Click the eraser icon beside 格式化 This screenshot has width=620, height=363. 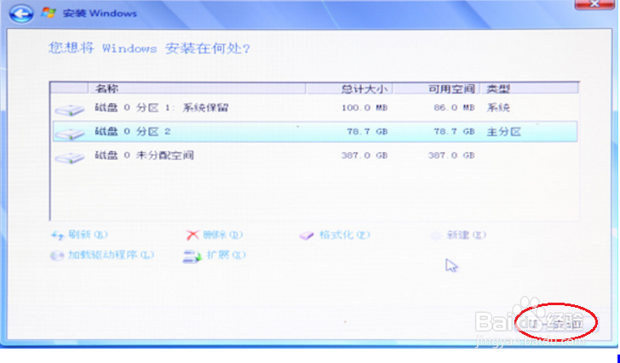pos(306,235)
